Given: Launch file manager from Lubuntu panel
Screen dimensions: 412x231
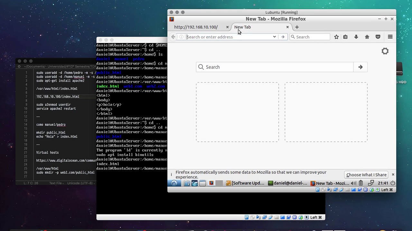Looking at the screenshot, I should [187, 183].
